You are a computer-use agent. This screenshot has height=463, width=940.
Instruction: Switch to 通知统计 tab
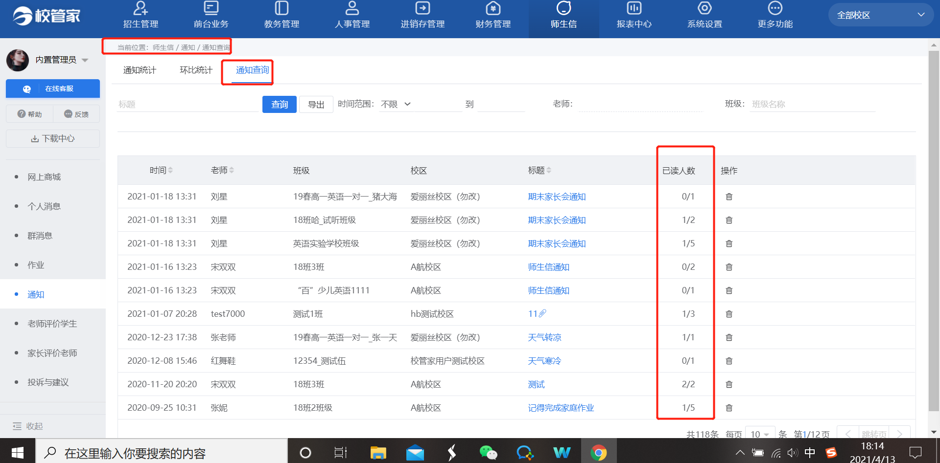tap(140, 70)
